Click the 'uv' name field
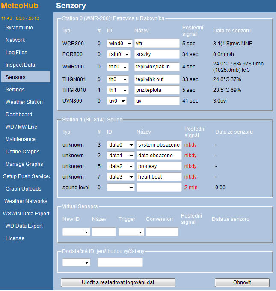 click(157, 101)
